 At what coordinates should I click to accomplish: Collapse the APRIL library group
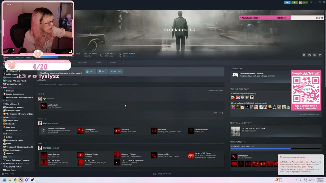(x=2, y=87)
